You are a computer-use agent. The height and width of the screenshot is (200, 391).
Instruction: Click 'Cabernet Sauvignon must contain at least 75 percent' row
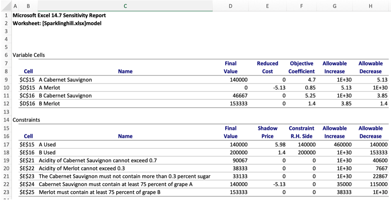116,184
